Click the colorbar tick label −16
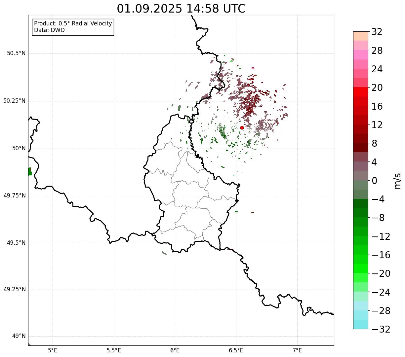The width and height of the screenshot is (405, 357). pos(381,255)
